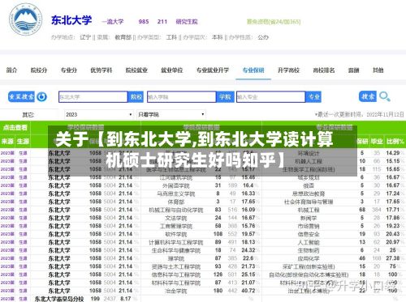406x302 pixels.
Task: Click 生源 link in 软件学院 row
Action: pyautogui.click(x=23, y=234)
